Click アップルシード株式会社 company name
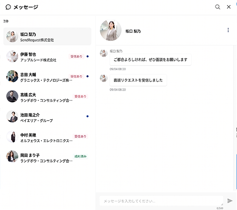Viewport: 237px width, 210px height. tap(38, 60)
